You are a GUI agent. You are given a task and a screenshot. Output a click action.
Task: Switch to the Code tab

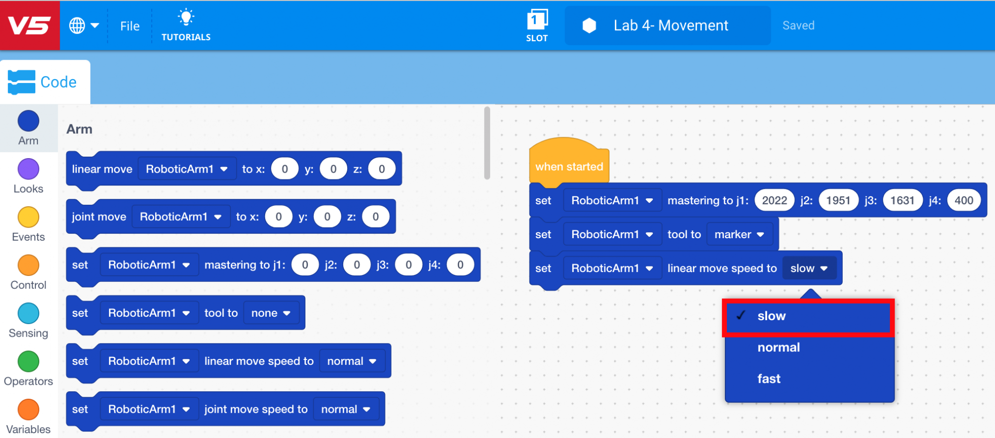pyautogui.click(x=45, y=82)
